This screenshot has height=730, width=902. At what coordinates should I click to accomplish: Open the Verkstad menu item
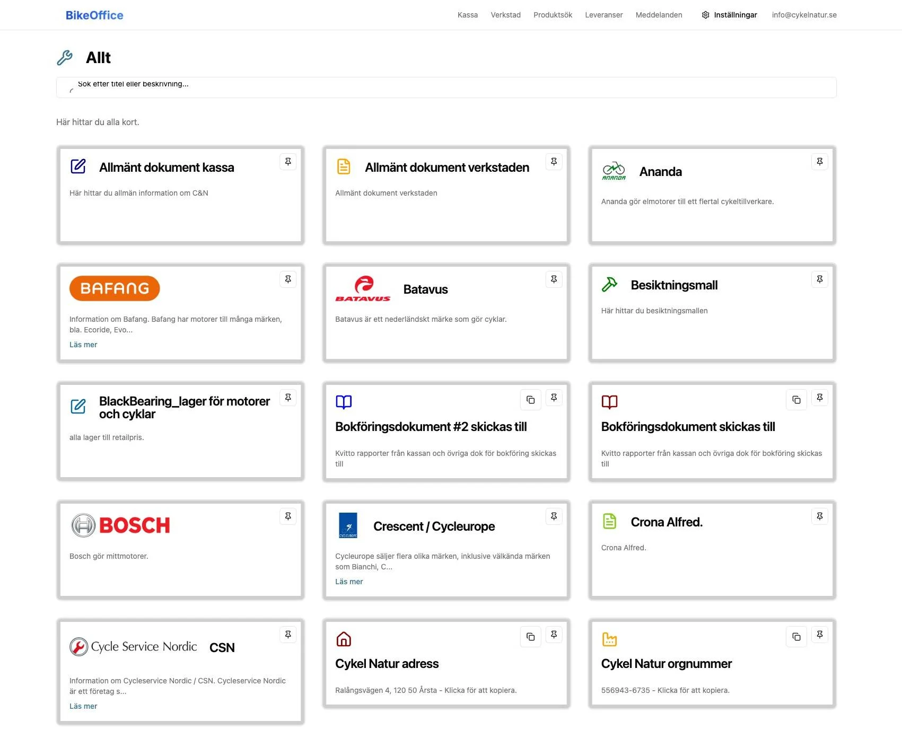(x=505, y=15)
